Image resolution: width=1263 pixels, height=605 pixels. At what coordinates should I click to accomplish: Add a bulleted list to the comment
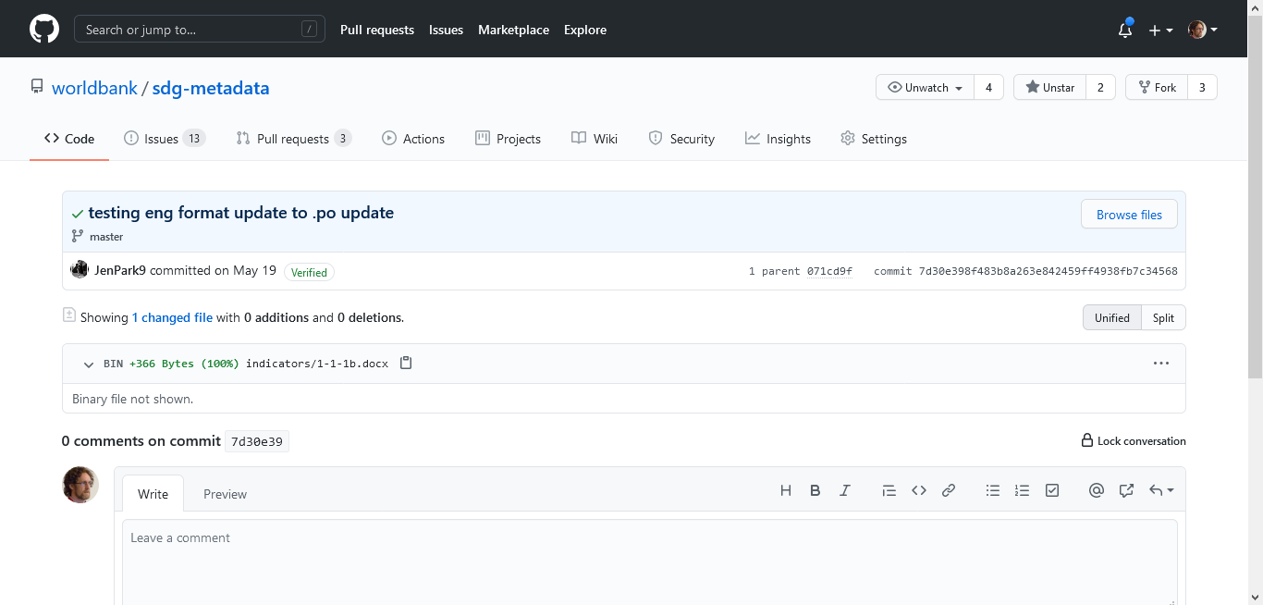click(x=992, y=490)
